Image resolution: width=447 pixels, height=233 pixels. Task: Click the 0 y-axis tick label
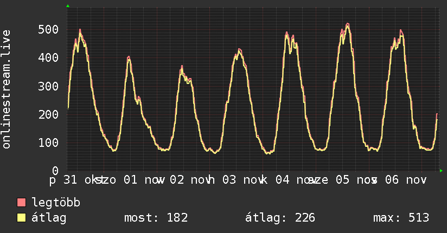[x=55, y=171]
